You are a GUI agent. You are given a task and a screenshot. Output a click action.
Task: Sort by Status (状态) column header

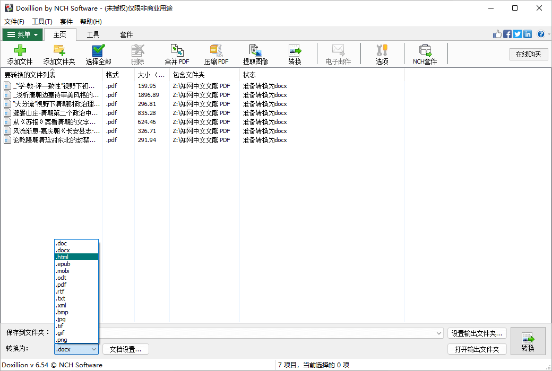pyautogui.click(x=322, y=75)
